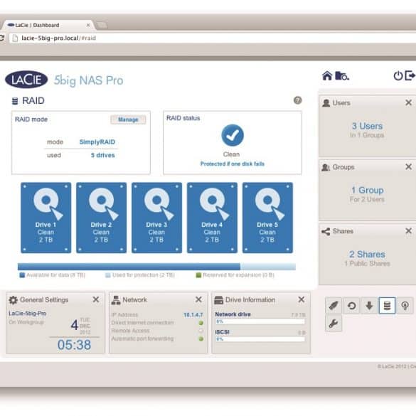Click the Users widget person icon

pos(326,103)
